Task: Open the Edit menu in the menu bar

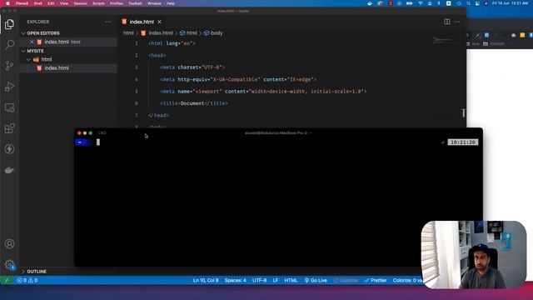Action: tap(51, 3)
